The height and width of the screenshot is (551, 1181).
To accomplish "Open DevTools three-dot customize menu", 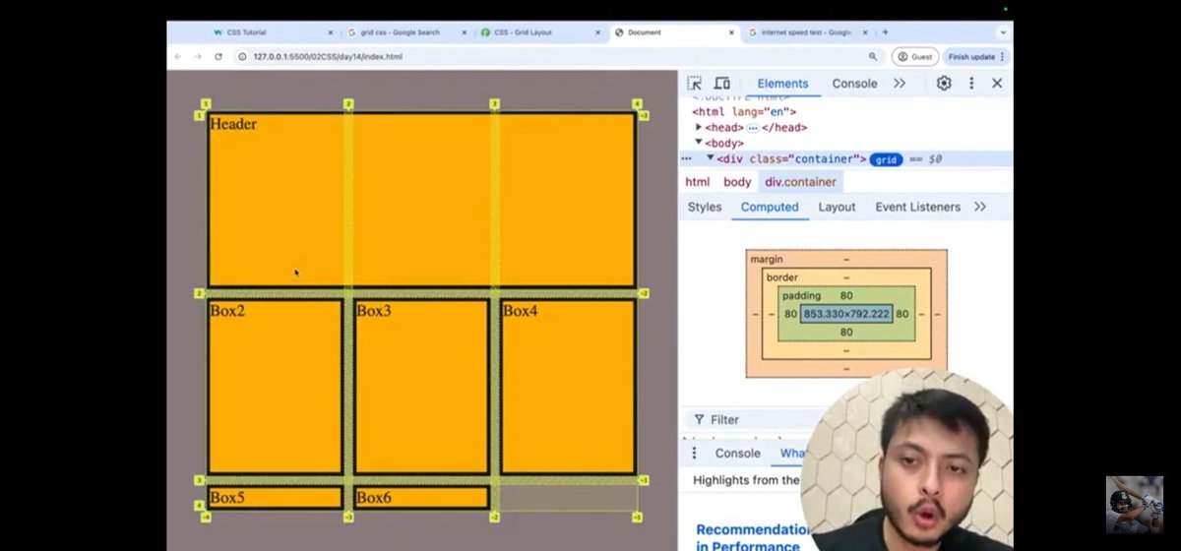I will [971, 84].
